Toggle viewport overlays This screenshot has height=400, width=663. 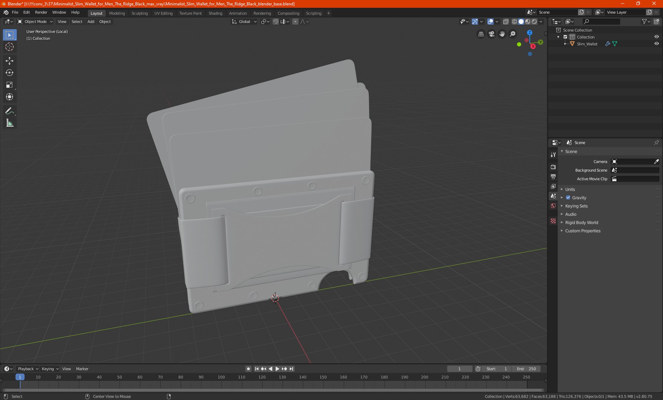pos(490,21)
